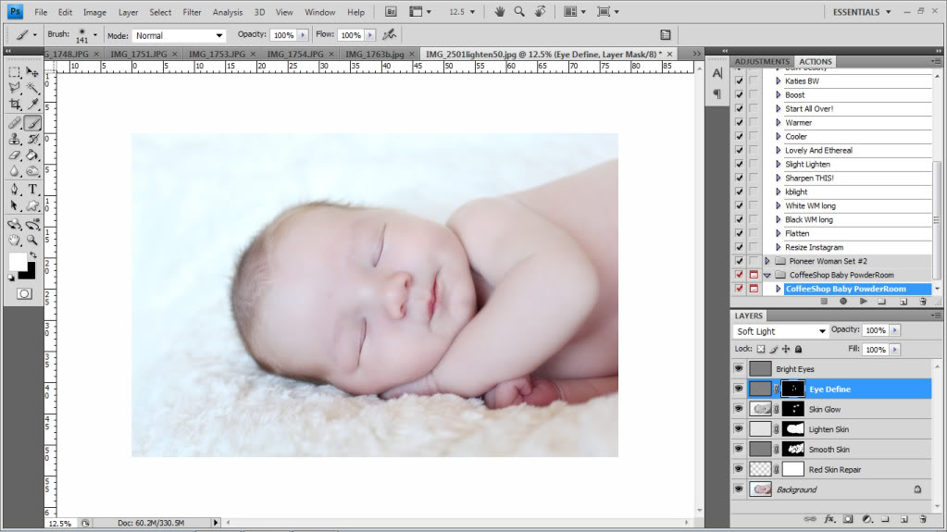The height and width of the screenshot is (532, 947).
Task: Select the Zoom tool in toolbox
Action: coord(32,241)
